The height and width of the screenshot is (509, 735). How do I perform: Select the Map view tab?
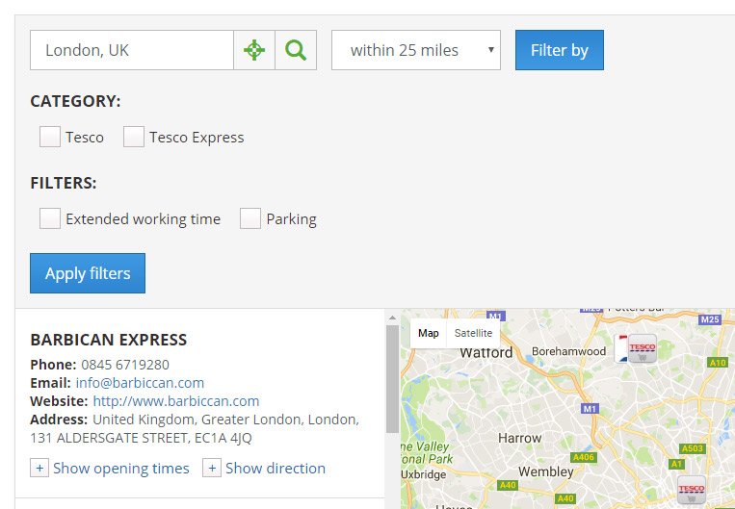429,333
